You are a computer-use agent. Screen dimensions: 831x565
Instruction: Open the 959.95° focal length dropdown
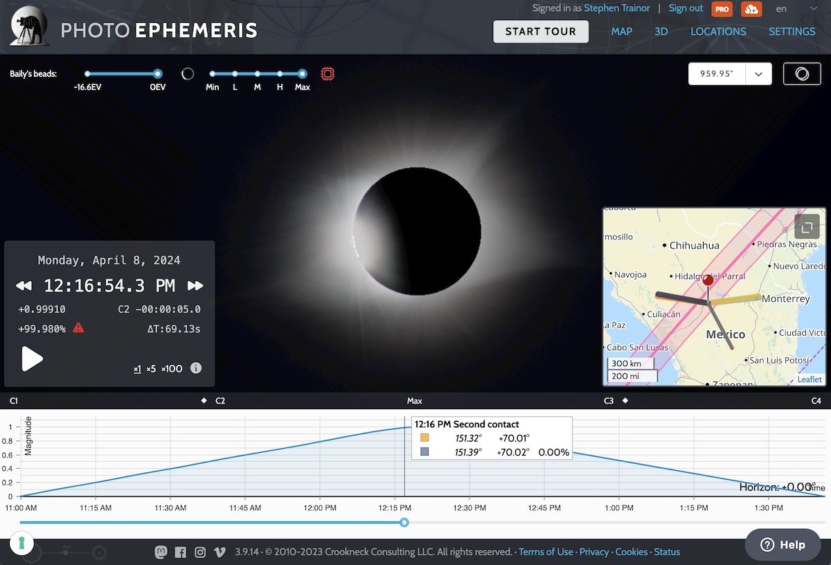click(758, 73)
